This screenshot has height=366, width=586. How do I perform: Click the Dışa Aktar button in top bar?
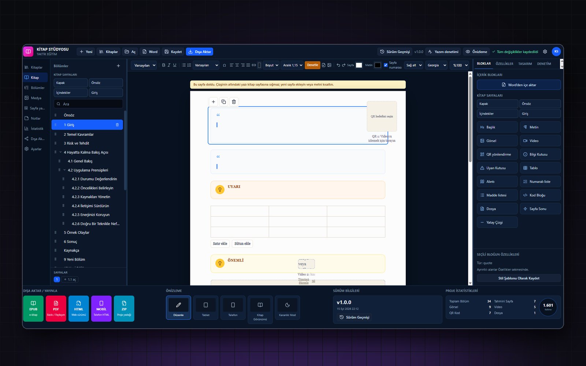click(x=199, y=52)
